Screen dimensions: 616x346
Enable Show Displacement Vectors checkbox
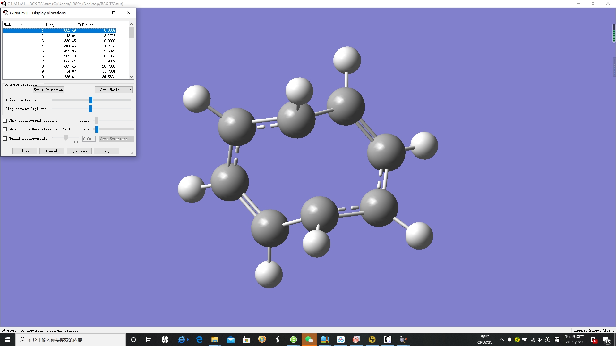(x=5, y=120)
